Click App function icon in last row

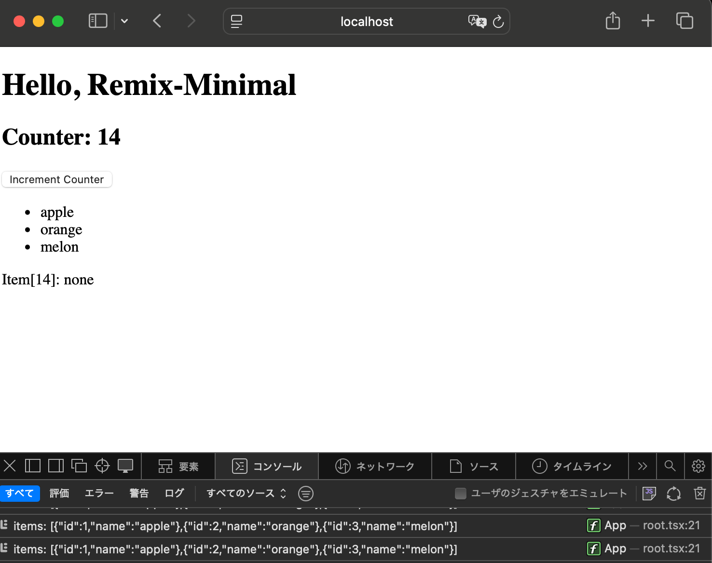[593, 549]
